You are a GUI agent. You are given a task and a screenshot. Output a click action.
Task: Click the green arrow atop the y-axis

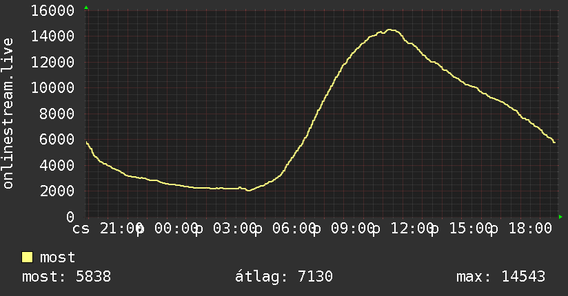86,8
